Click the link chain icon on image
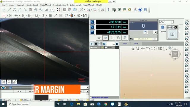The width and height of the screenshot is (190, 107). click(15, 82)
